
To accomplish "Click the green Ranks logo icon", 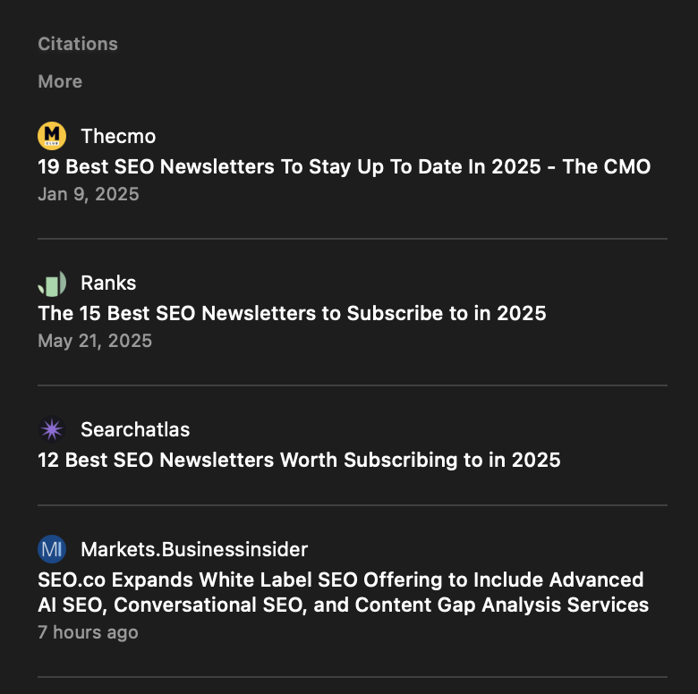I will click(52, 284).
